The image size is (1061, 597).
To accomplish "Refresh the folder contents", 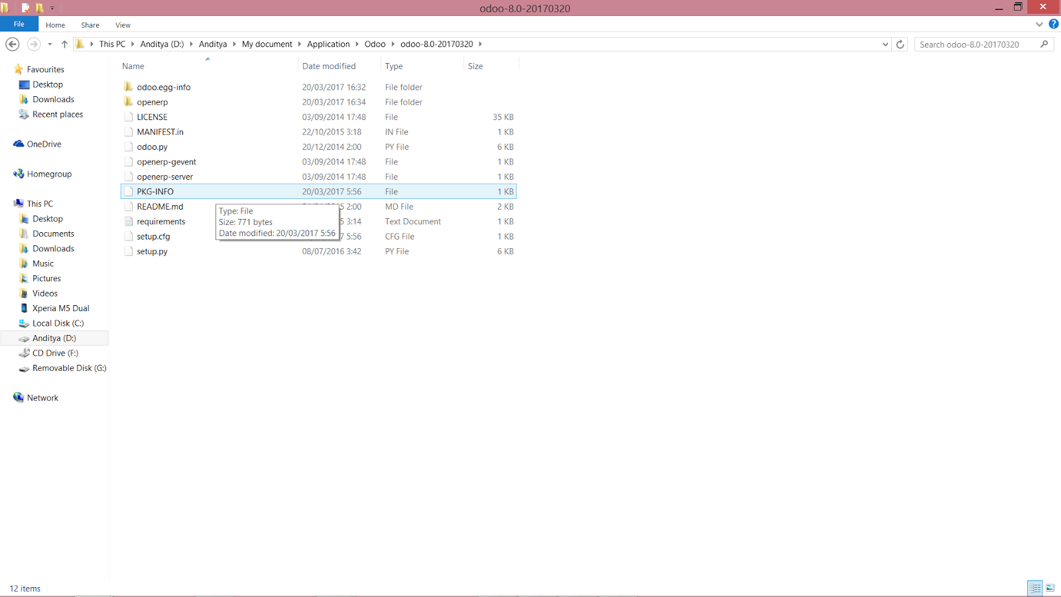I will (900, 44).
